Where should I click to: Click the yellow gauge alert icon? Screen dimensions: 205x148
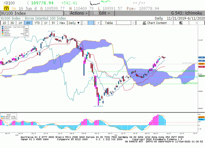(x=6, y=8)
